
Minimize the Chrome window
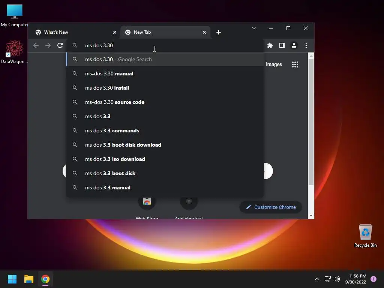coord(271,28)
